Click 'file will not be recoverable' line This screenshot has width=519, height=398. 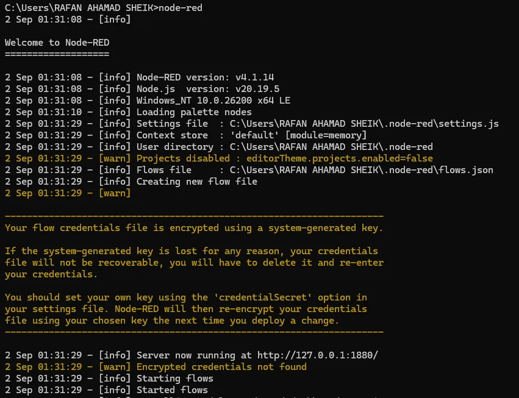[194, 263]
